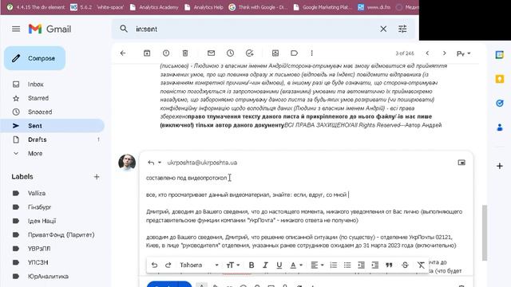Decrease the indent
This screenshot has width=511, height=287.
[361, 265]
